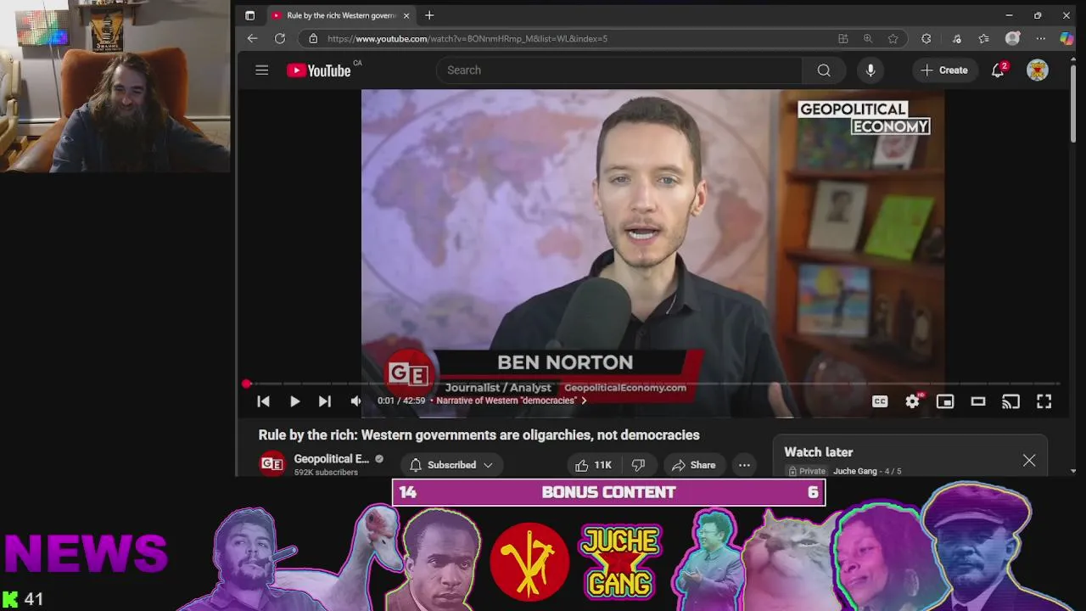Open the media control music note icon
The image size is (1086, 611).
pos(956,38)
